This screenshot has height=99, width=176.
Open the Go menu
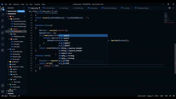click(27, 4)
